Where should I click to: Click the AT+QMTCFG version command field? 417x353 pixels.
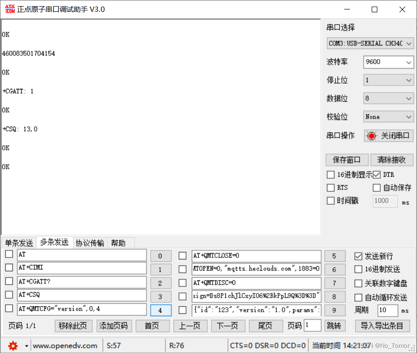tap(82, 310)
